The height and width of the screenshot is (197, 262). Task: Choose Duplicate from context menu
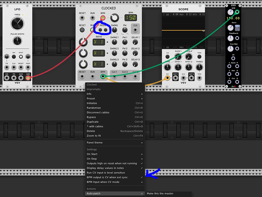pyautogui.click(x=115, y=122)
